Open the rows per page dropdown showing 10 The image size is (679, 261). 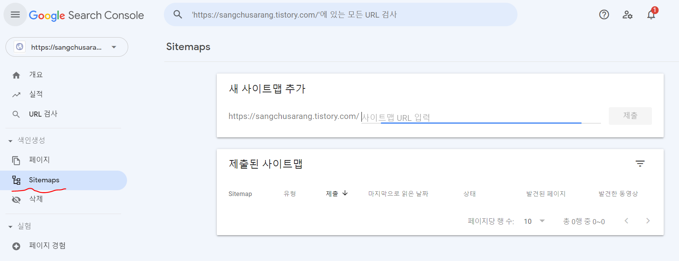(x=534, y=221)
